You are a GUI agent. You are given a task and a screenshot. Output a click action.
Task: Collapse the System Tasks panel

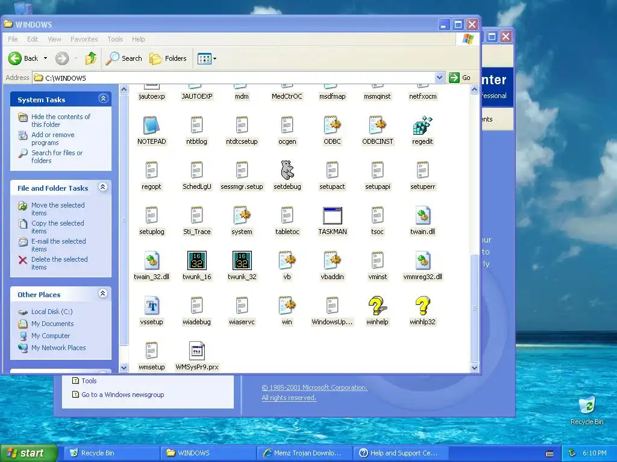[103, 99]
